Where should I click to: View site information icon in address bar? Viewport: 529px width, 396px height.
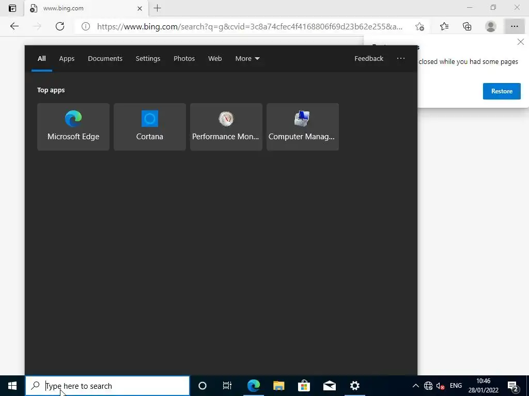86,26
